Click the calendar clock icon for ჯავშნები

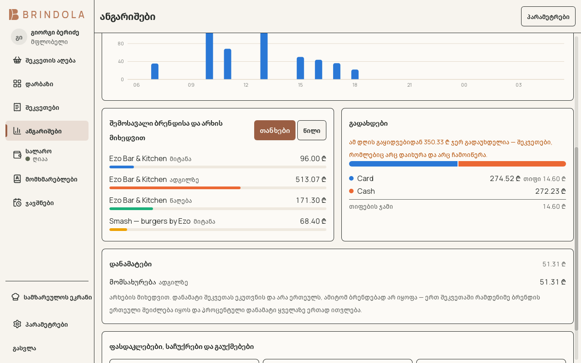[17, 203]
